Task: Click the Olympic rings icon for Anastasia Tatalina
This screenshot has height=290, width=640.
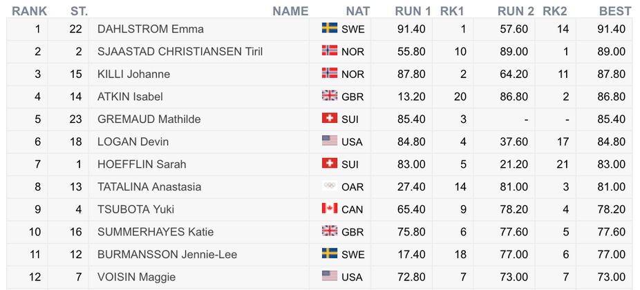Action: [330, 186]
